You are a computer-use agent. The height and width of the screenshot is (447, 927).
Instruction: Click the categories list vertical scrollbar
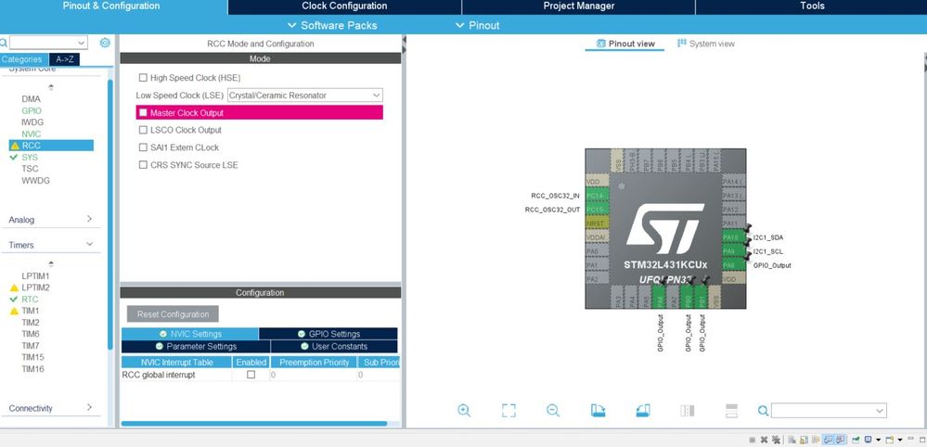pos(110,215)
